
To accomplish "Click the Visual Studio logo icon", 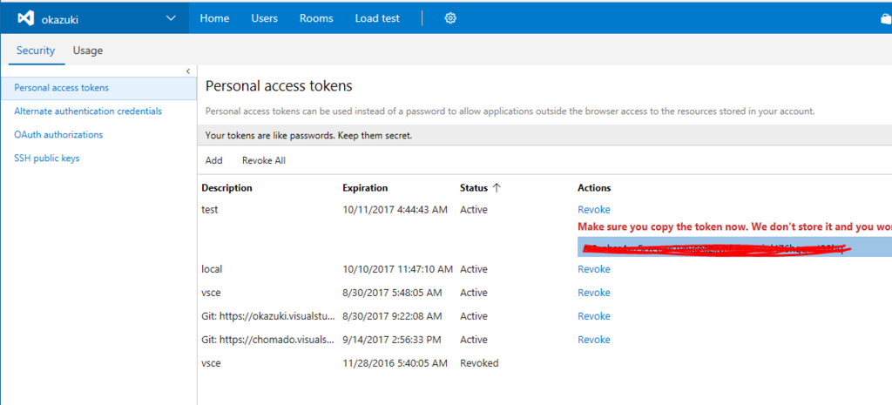I will click(25, 19).
